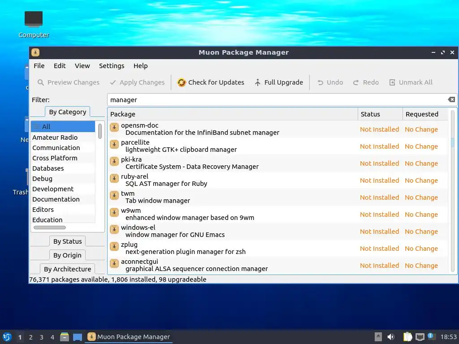Click Preview Changes in toolbar

tap(69, 82)
